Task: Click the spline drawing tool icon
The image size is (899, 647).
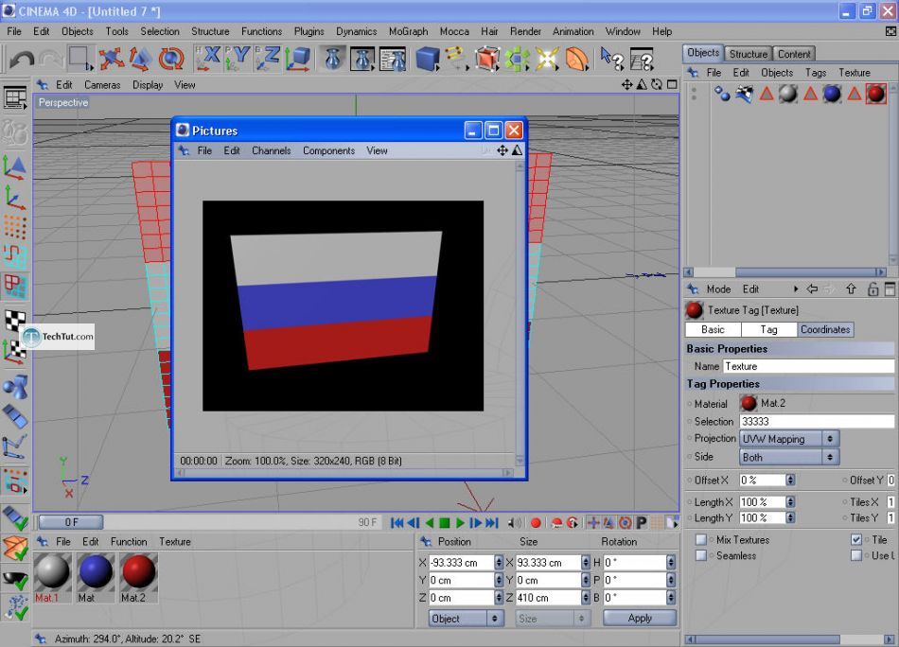Action: coord(456,59)
